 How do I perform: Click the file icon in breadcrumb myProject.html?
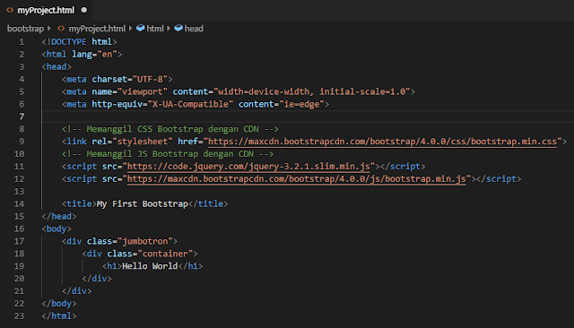[61, 29]
